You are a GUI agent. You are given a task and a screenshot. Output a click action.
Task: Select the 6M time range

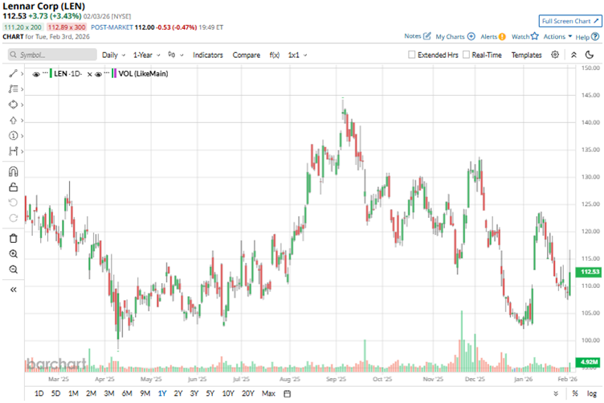pos(127,393)
